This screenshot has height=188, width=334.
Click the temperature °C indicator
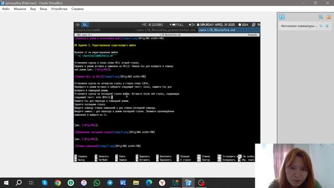144,25
